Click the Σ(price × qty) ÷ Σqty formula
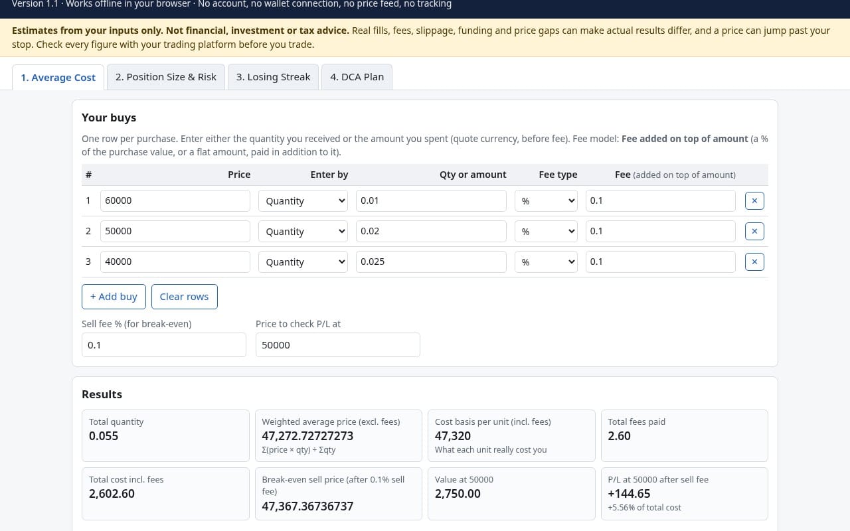850x531 pixels. click(299, 449)
